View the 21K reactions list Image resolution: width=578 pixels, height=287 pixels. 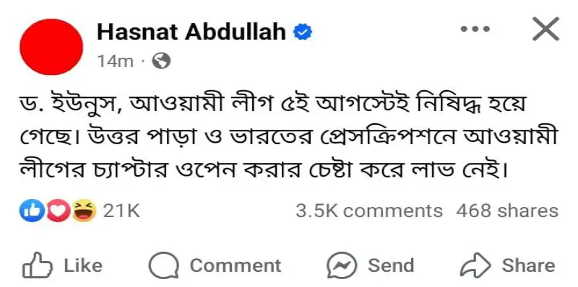tap(121, 211)
